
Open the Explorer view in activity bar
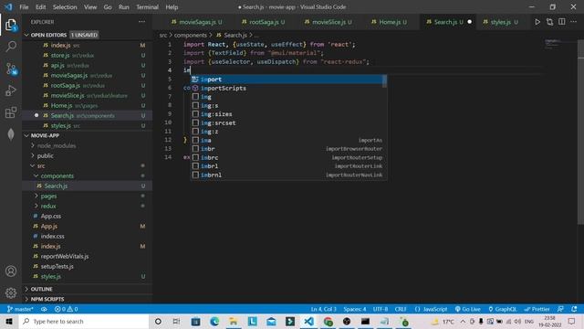coord(11,25)
